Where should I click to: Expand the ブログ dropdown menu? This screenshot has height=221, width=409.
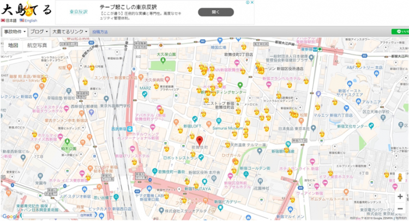pos(39,32)
